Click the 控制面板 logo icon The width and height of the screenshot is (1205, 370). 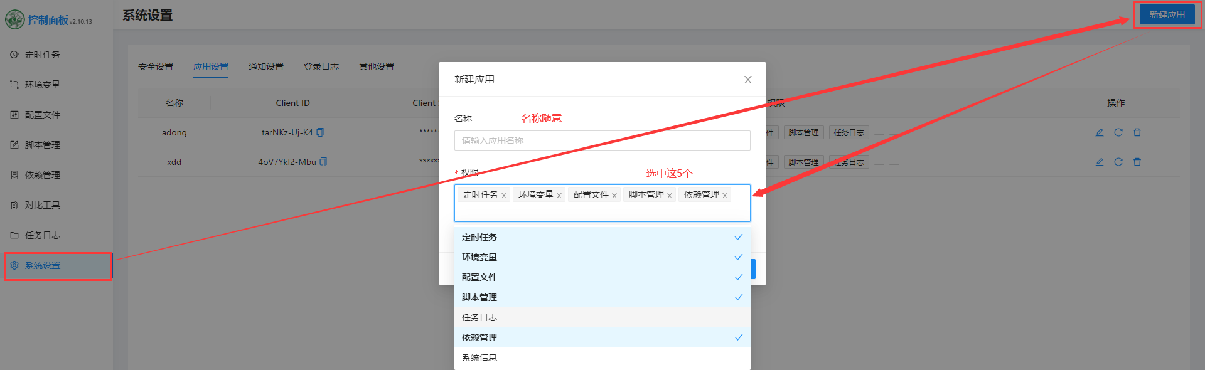tap(14, 19)
